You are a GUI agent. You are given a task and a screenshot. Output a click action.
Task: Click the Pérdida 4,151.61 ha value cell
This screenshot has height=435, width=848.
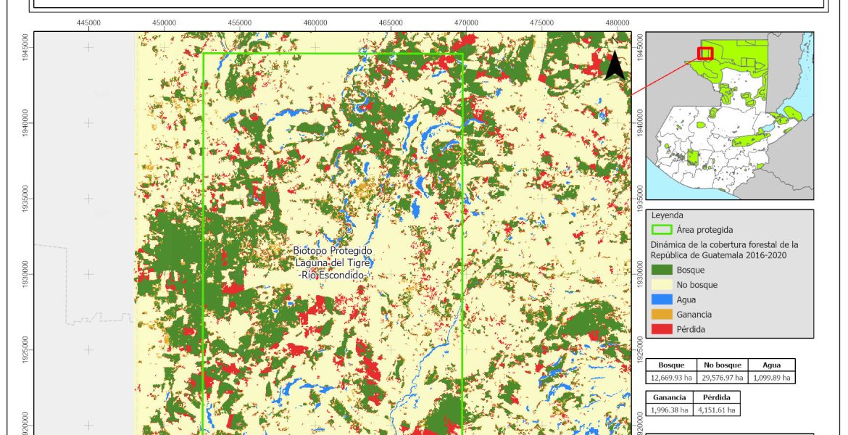(717, 410)
